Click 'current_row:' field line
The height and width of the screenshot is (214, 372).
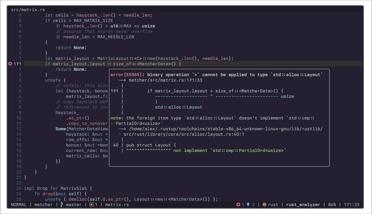(x=87, y=151)
